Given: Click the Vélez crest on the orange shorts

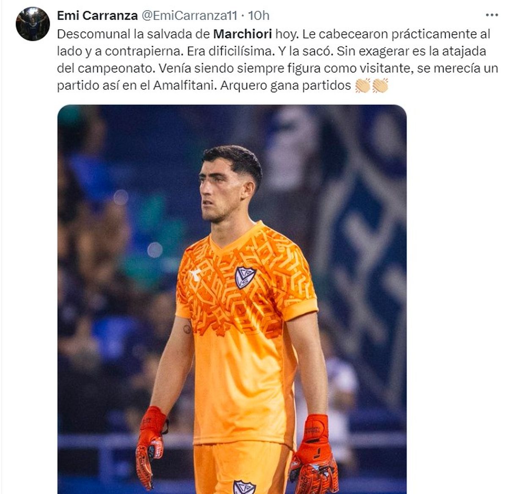Looking at the screenshot, I should click(x=245, y=486).
